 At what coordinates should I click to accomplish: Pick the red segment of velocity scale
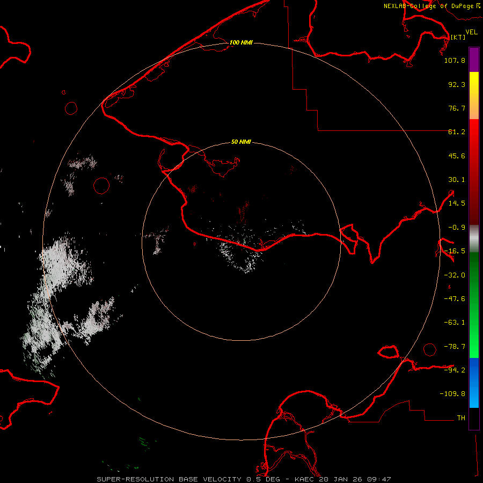pos(474,172)
